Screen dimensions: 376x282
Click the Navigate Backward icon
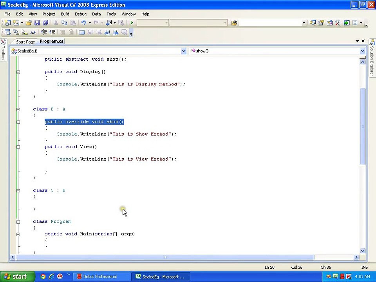pos(108,23)
